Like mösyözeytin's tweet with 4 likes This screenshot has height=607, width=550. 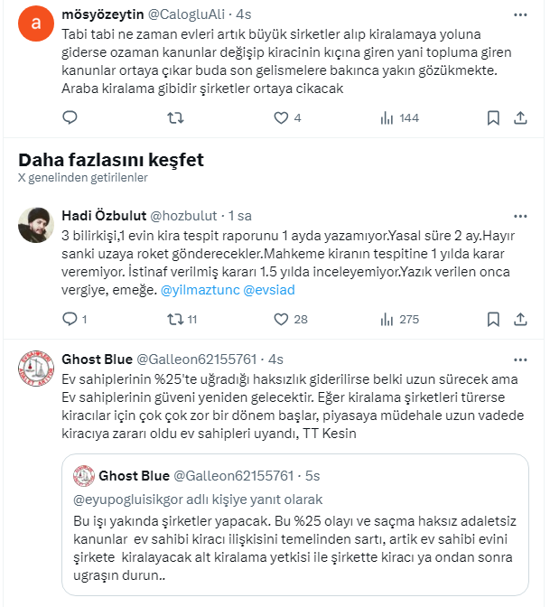281,117
